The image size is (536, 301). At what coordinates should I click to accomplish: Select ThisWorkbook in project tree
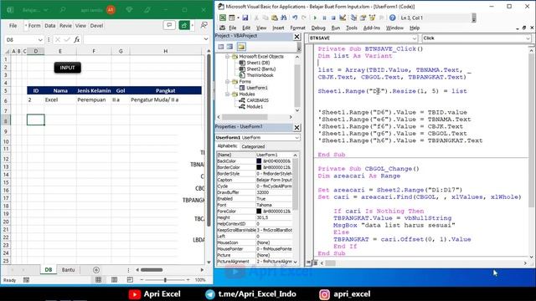coord(260,75)
